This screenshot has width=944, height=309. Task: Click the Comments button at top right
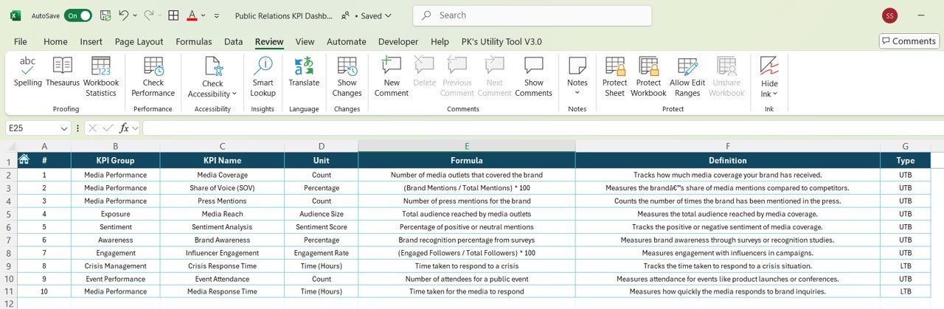click(x=909, y=41)
